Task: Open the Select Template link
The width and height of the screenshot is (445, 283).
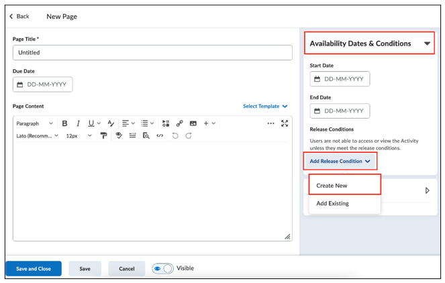Action: [265, 106]
